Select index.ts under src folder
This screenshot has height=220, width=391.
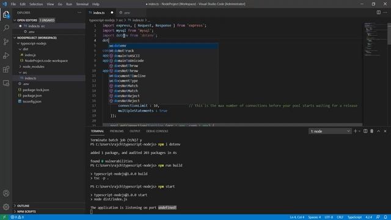click(x=49, y=78)
